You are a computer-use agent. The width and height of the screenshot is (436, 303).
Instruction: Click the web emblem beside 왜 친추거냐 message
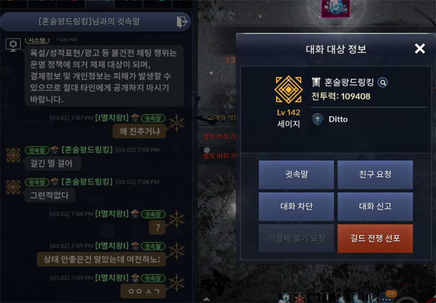click(177, 123)
